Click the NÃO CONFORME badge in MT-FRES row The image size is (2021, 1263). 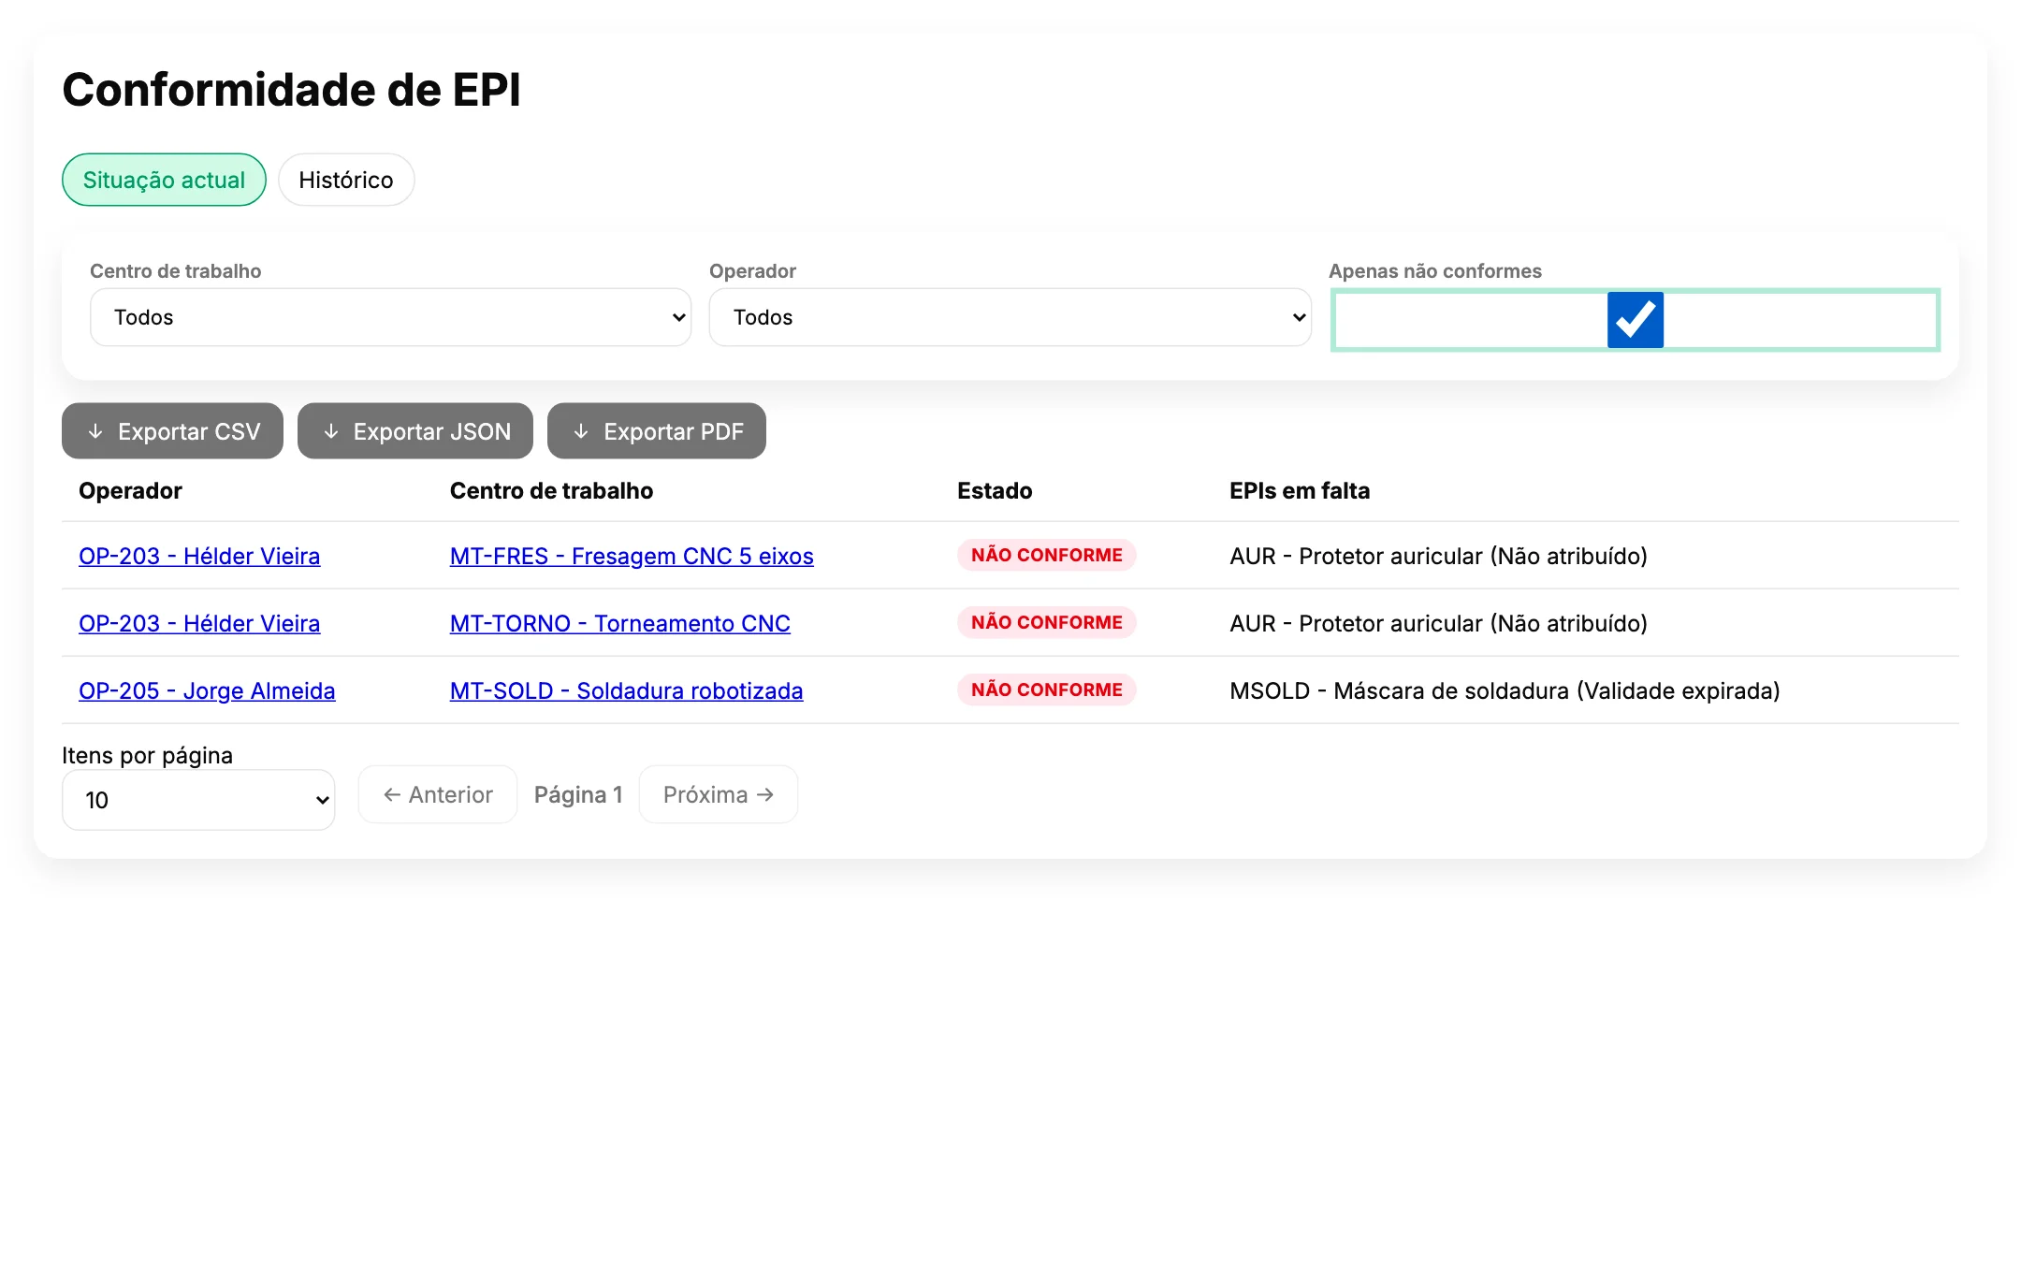[x=1046, y=555]
